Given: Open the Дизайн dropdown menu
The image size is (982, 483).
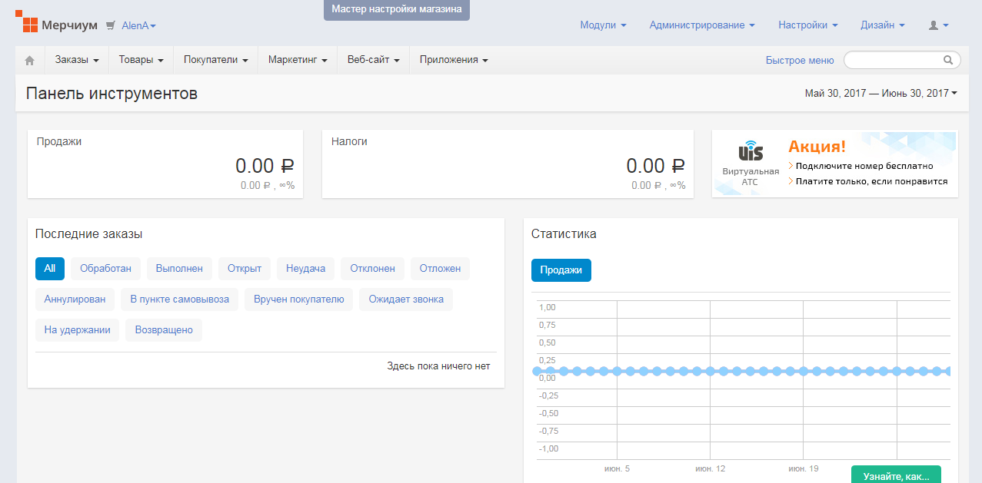Looking at the screenshot, I should [x=882, y=25].
